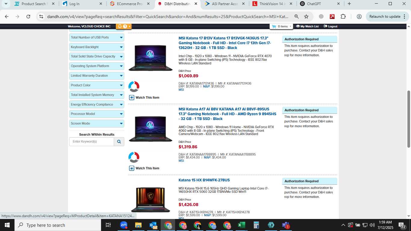This screenshot has width=411, height=231.
Task: Reload the page with refresh icon
Action: pos(28,17)
